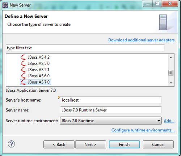Click the JBoss AS 5.1 server icon
Screen dimensions: 181x156
(23, 70)
